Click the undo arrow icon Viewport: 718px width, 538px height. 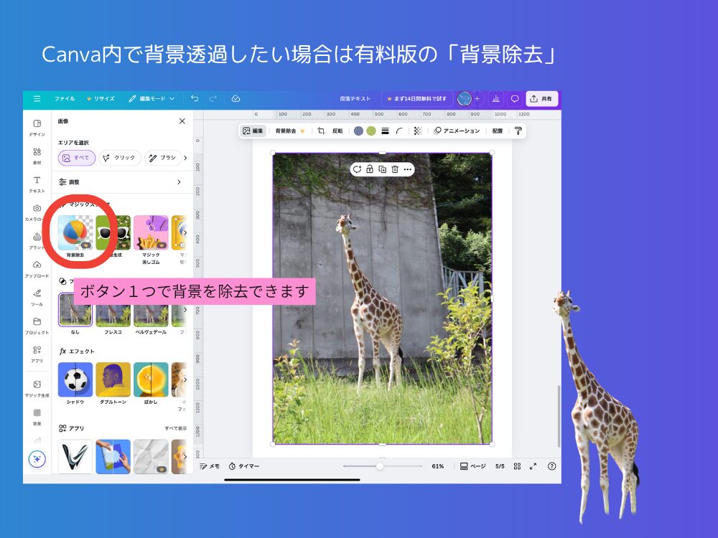click(x=195, y=99)
